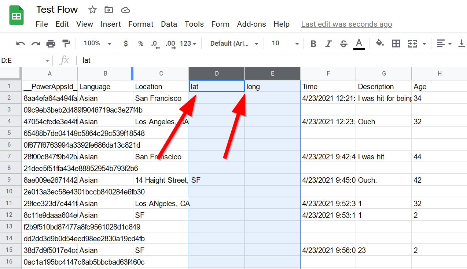Click the formula bar containing lat
467x269 pixels.
(257, 60)
